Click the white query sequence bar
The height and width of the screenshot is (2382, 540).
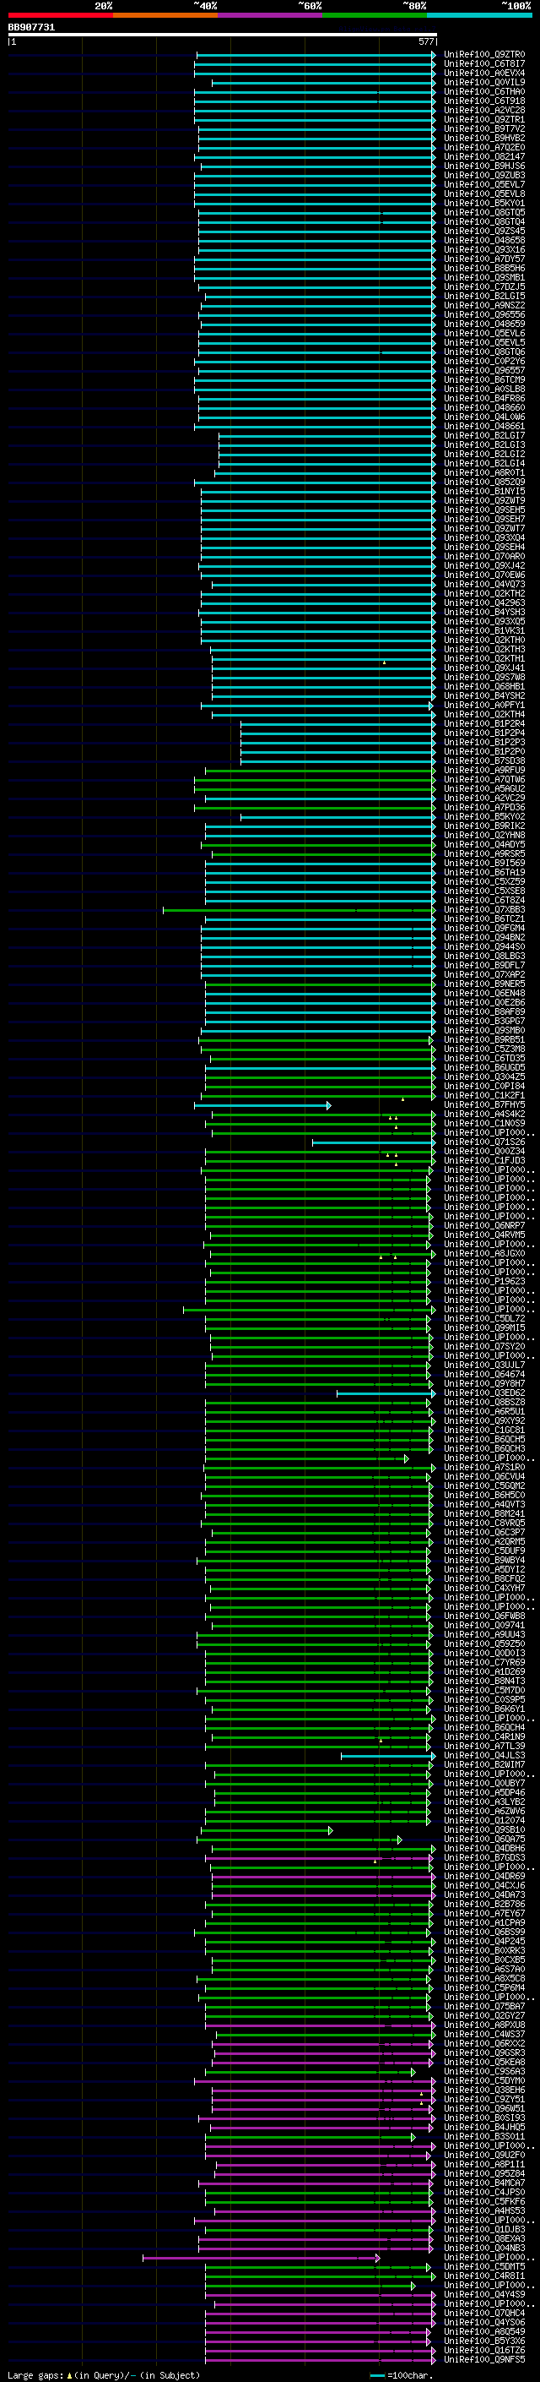coord(223,34)
